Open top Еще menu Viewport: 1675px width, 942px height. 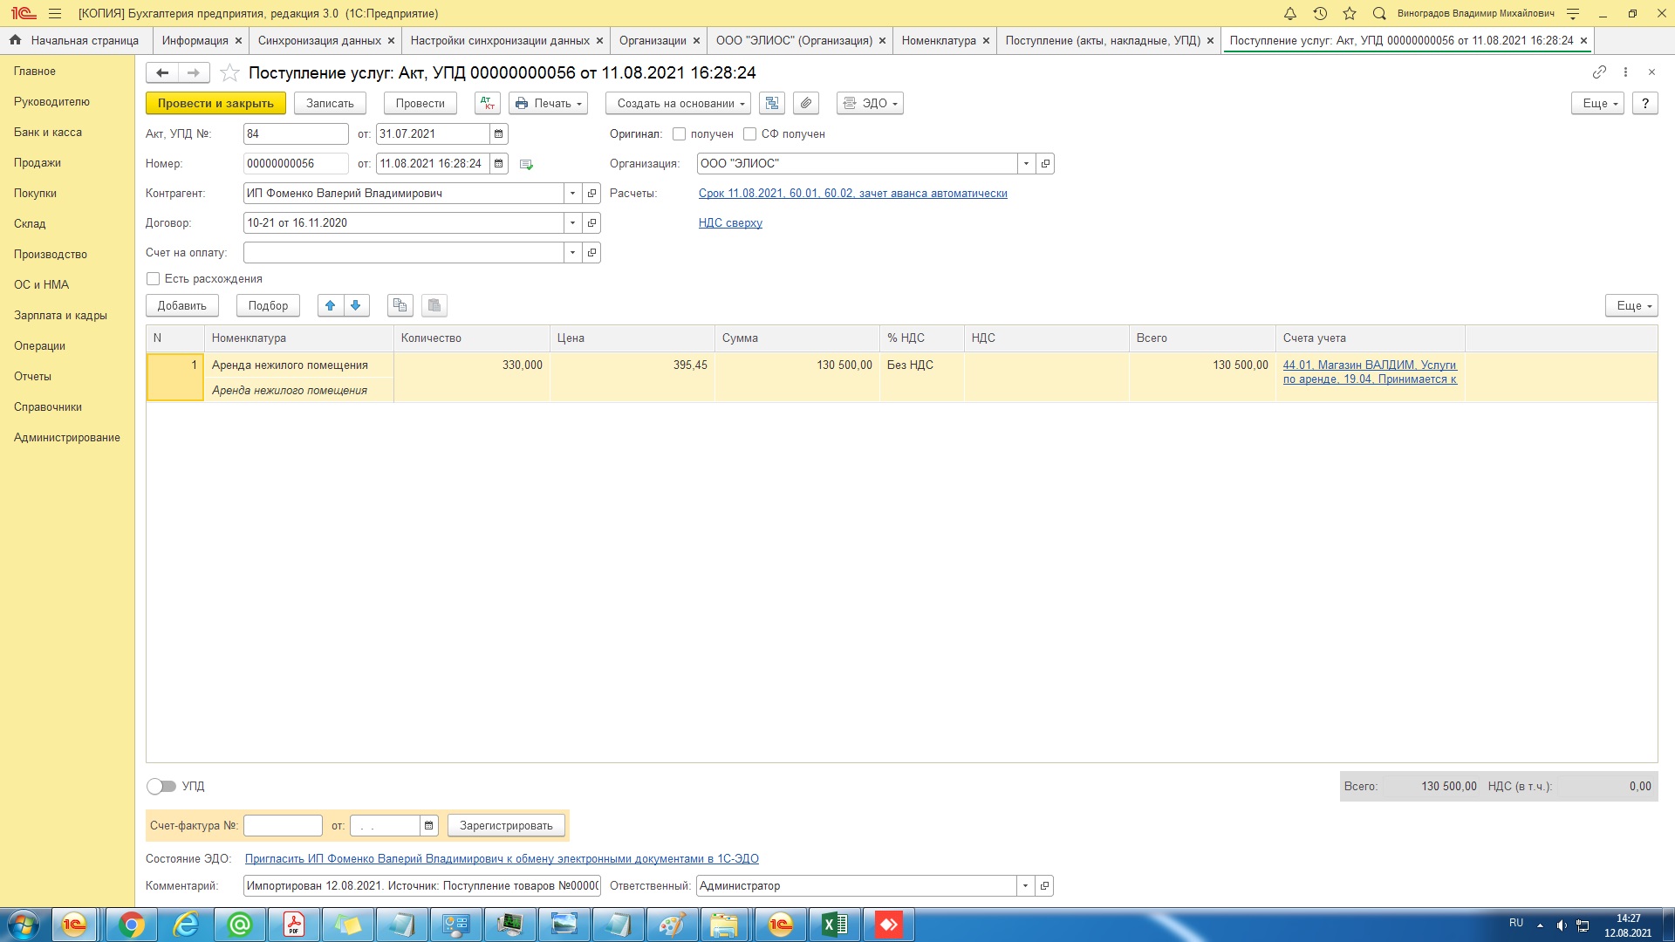(1597, 104)
